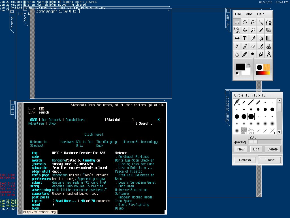Screen dimensions: 290x218
Task: Click brush list scroll down arrow
Action: pos(280,132)
